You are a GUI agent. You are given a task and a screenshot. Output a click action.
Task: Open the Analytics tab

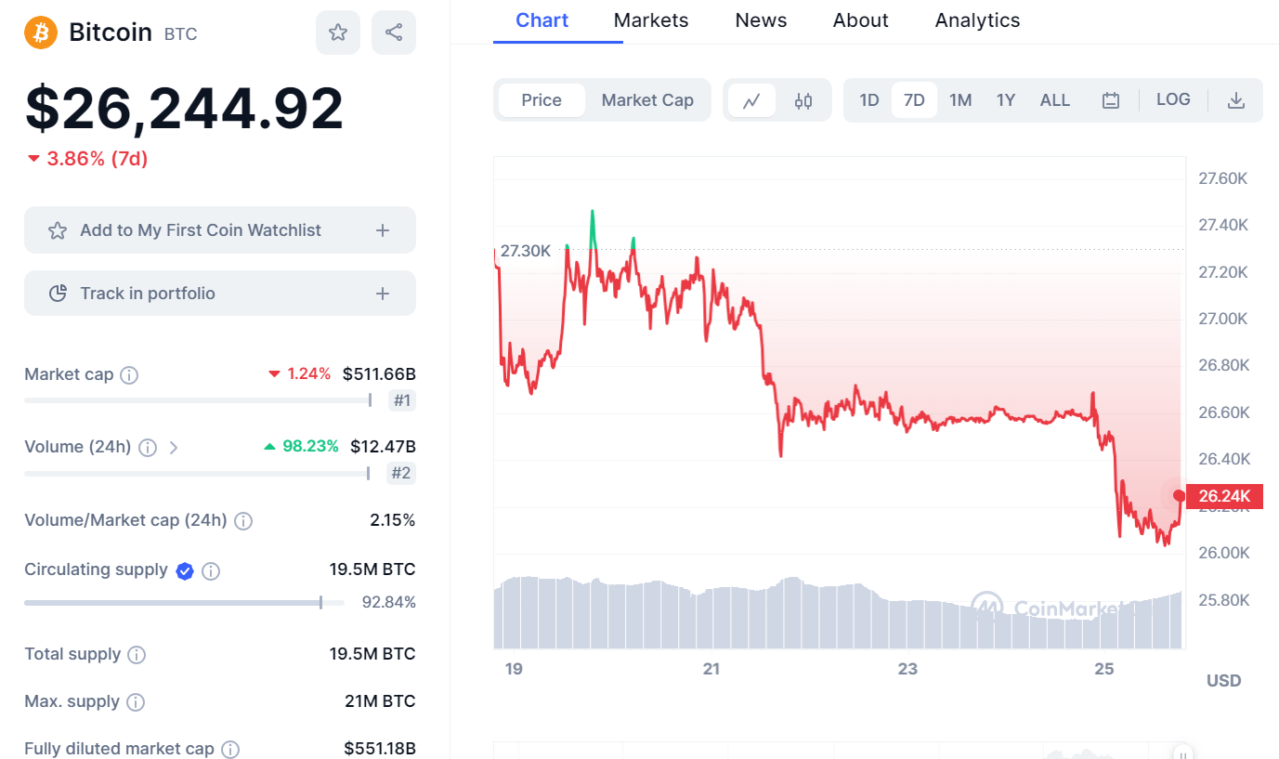(x=977, y=20)
